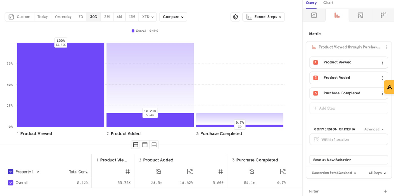Toggle the Property header checkbox
Screen dimensions: 394x196
point(11,172)
